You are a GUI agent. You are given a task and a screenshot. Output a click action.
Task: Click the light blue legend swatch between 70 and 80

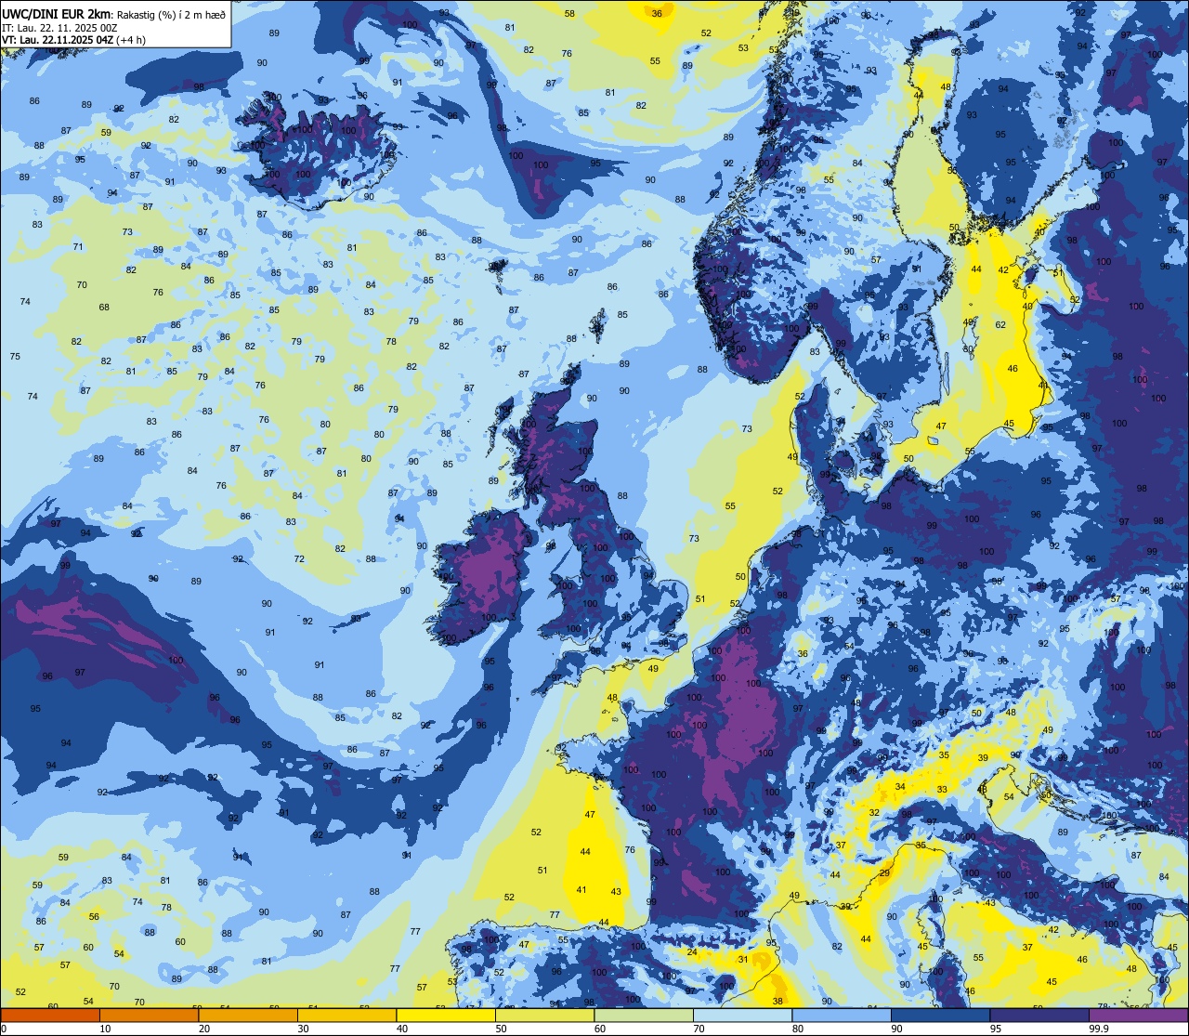coord(742,1015)
